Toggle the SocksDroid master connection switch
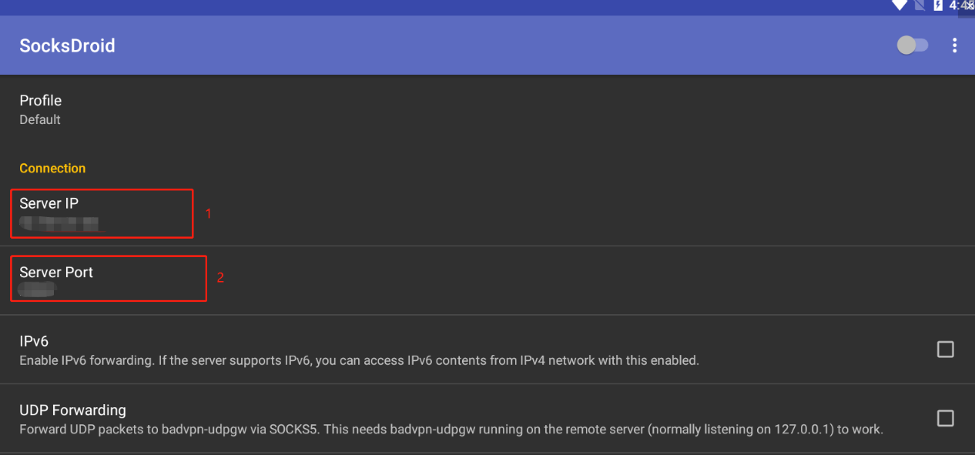 (913, 45)
